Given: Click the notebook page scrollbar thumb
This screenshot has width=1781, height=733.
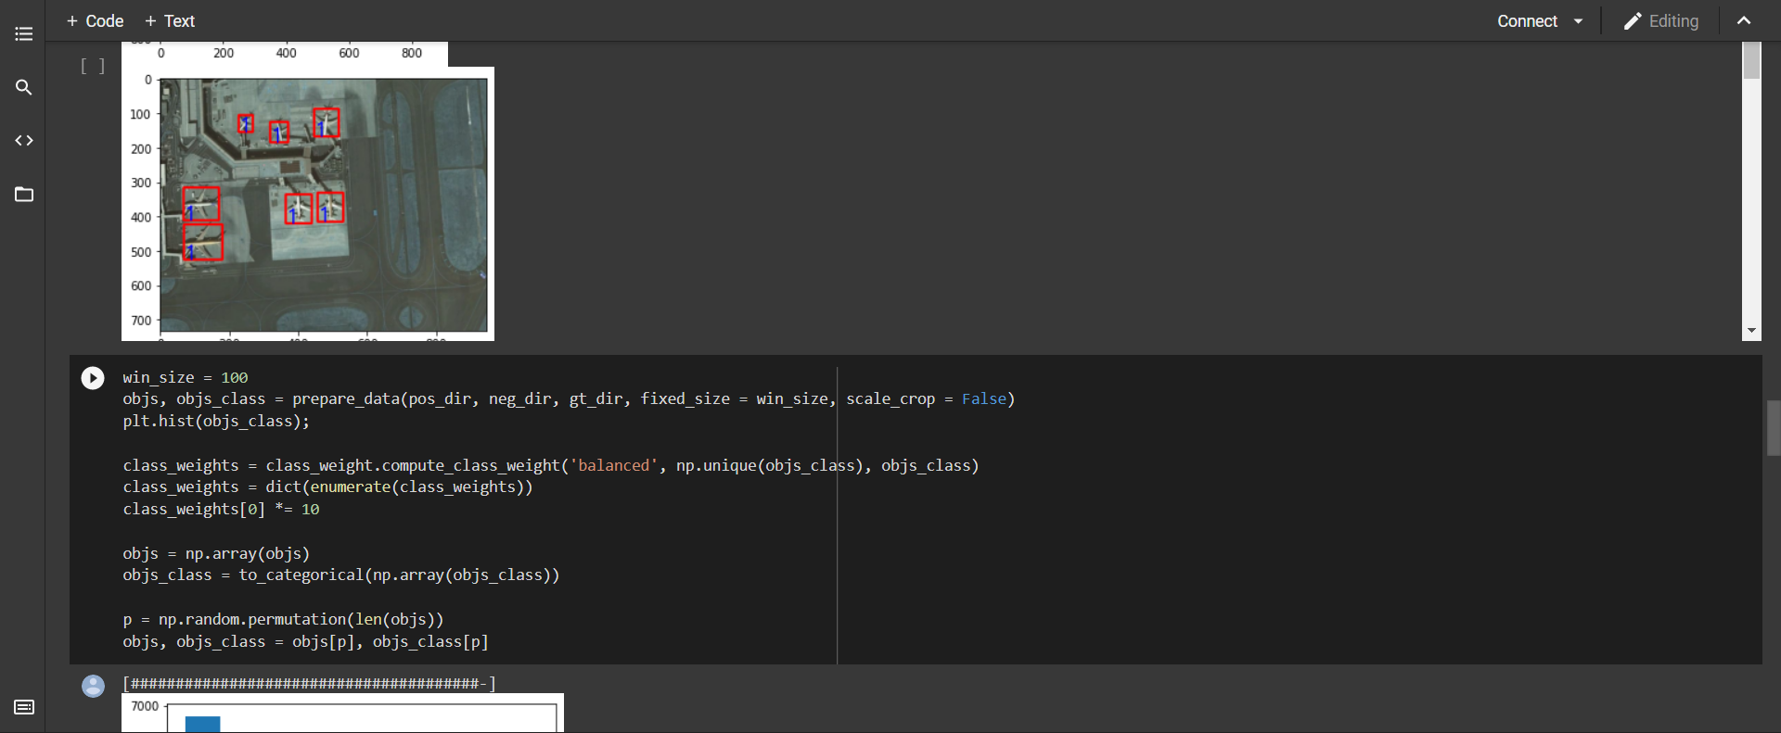Looking at the screenshot, I should pyautogui.click(x=1774, y=428).
